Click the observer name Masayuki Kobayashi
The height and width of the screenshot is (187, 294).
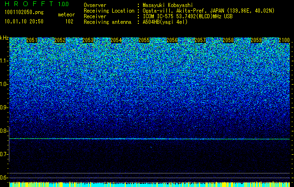[168, 5]
